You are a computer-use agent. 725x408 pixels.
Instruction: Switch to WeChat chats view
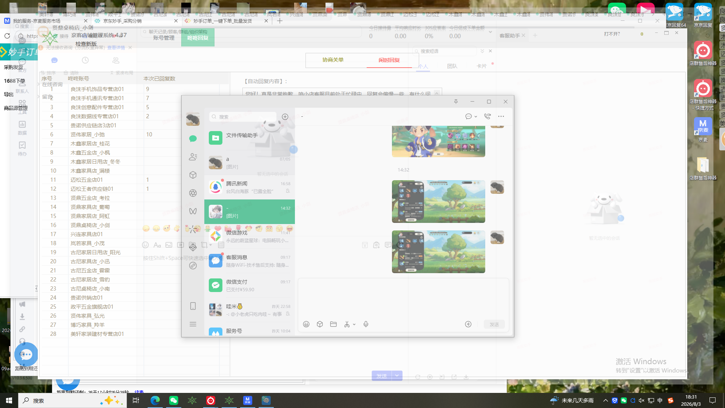pos(193,139)
